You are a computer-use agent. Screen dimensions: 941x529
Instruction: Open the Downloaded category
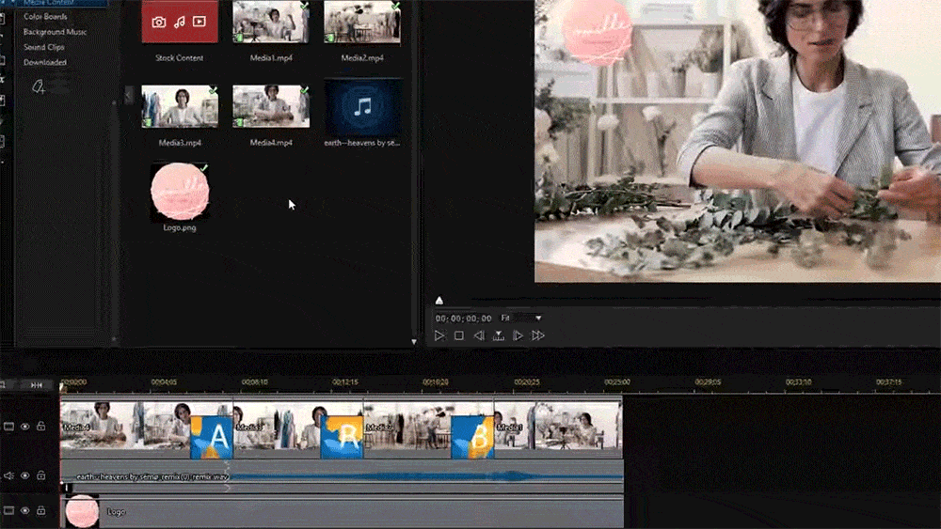[45, 62]
